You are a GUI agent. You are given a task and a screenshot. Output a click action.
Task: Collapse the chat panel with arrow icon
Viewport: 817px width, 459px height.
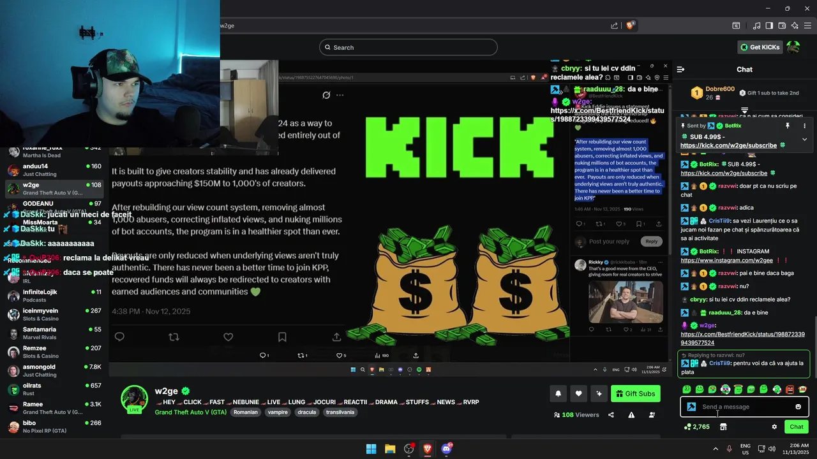(680, 69)
